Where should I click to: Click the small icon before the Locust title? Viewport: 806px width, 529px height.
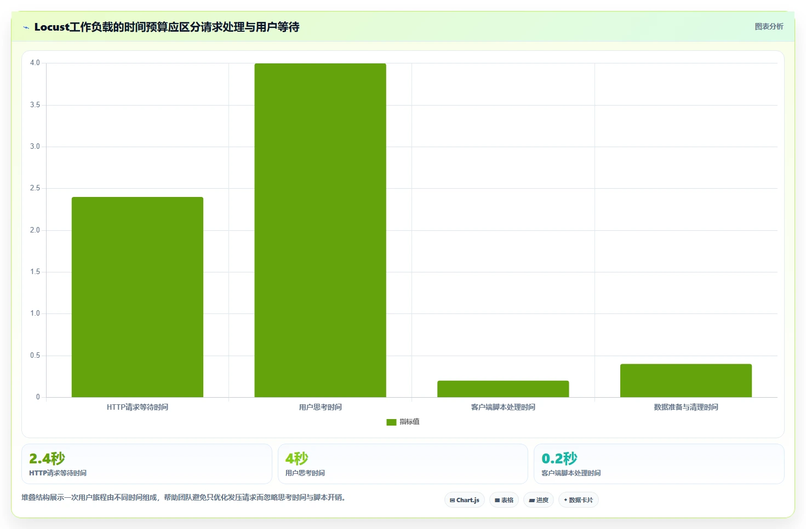26,27
